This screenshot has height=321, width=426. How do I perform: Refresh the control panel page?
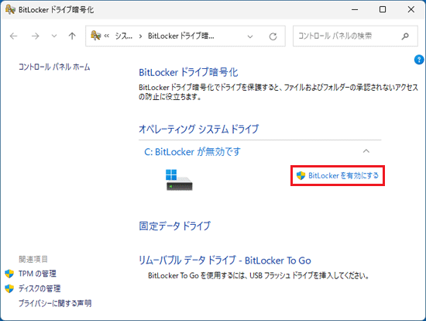[x=273, y=36]
